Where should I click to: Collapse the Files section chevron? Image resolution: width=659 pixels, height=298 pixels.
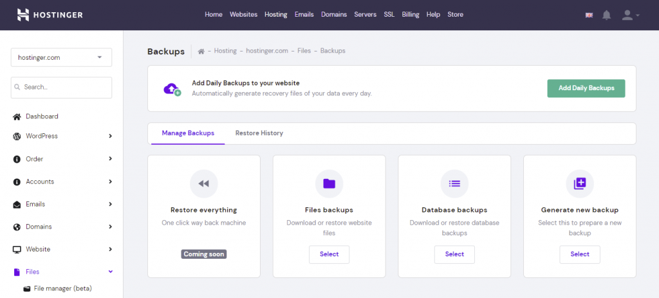tap(111, 272)
